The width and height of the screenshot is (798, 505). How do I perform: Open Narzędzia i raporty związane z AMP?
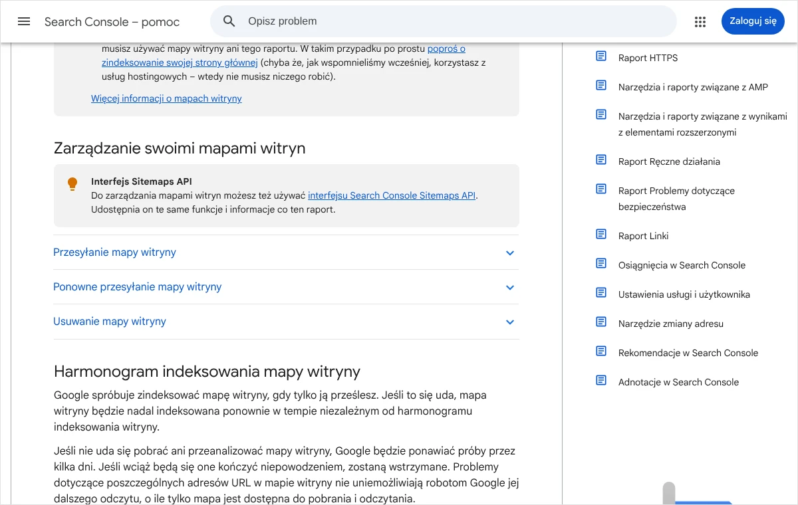pyautogui.click(x=693, y=87)
